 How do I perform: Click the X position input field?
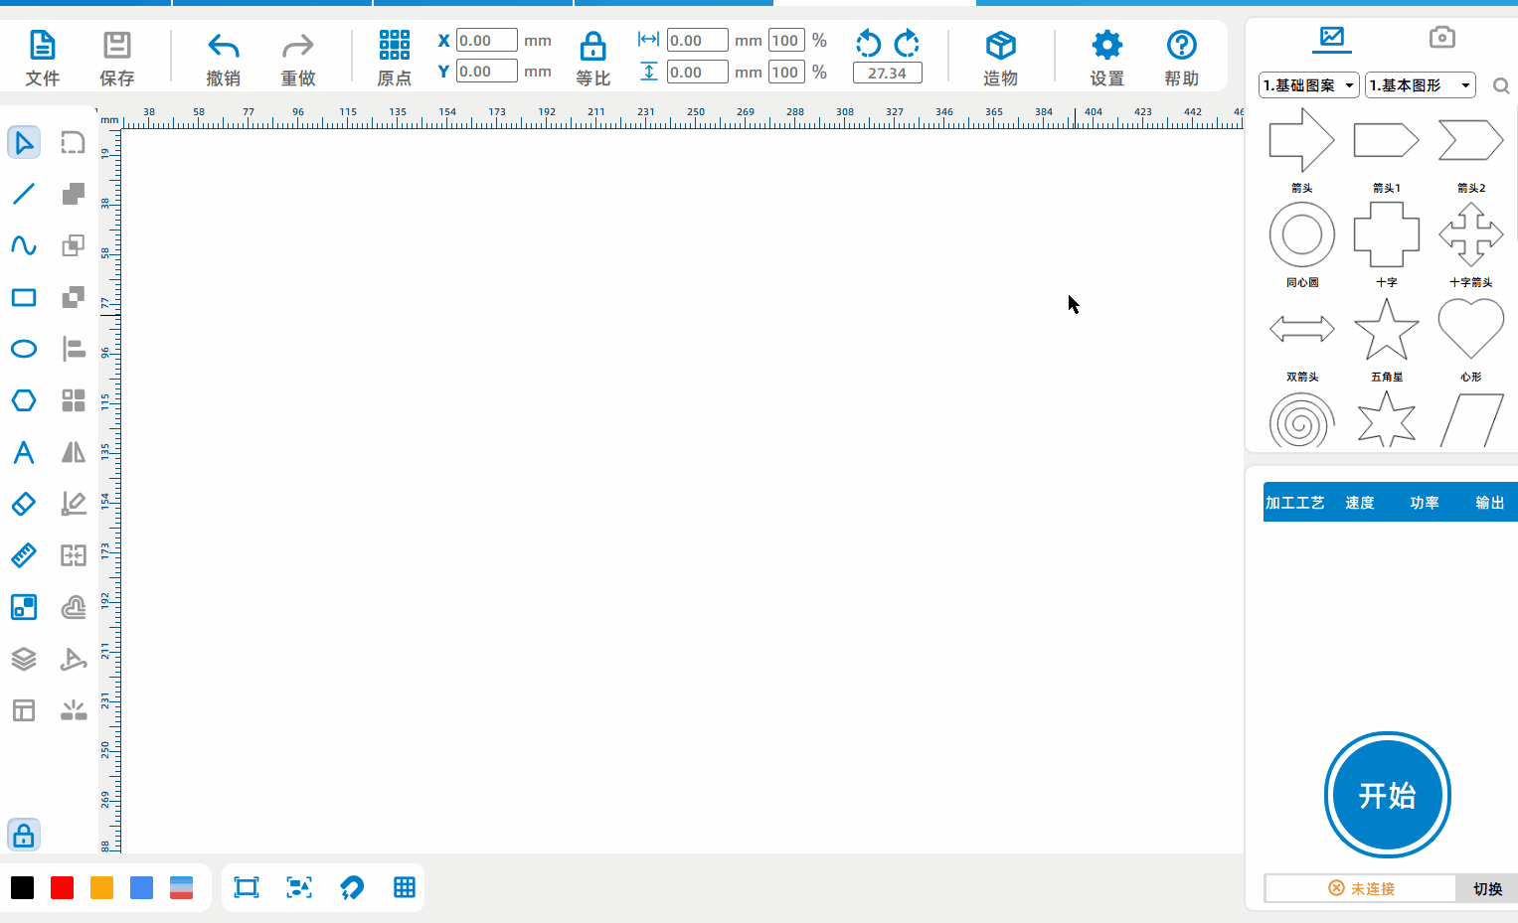(486, 41)
